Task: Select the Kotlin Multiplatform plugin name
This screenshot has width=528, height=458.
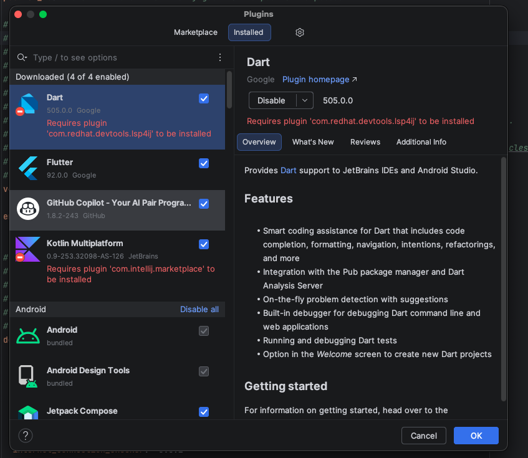Action: (85, 243)
